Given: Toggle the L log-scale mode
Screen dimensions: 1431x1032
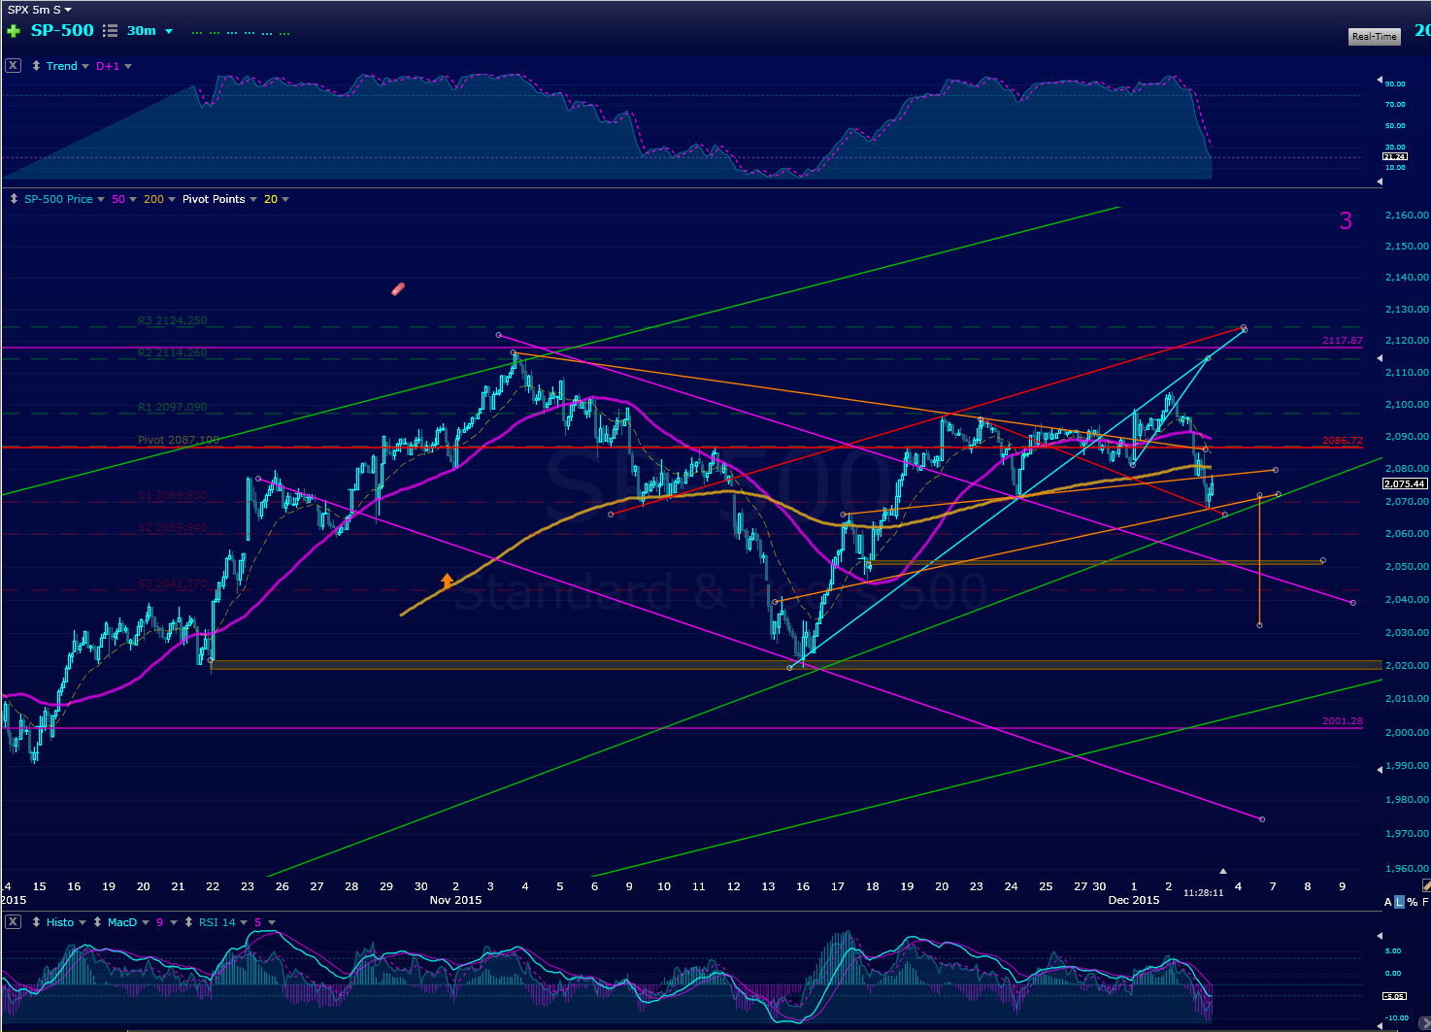Looking at the screenshot, I should (1399, 903).
